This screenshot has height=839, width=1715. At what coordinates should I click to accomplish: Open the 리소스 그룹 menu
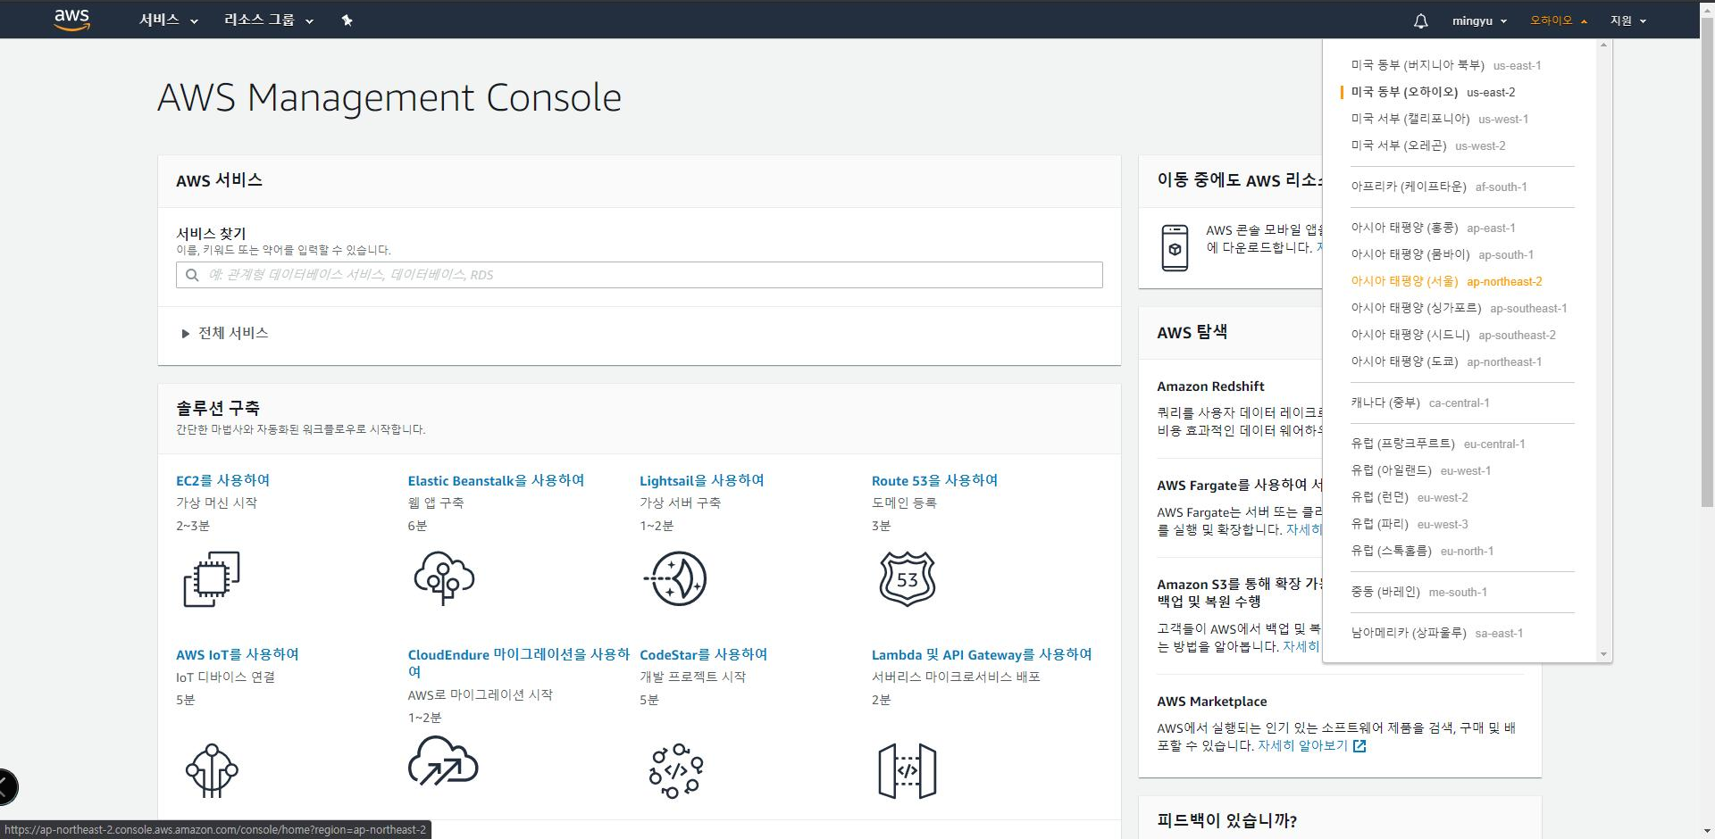[269, 20]
